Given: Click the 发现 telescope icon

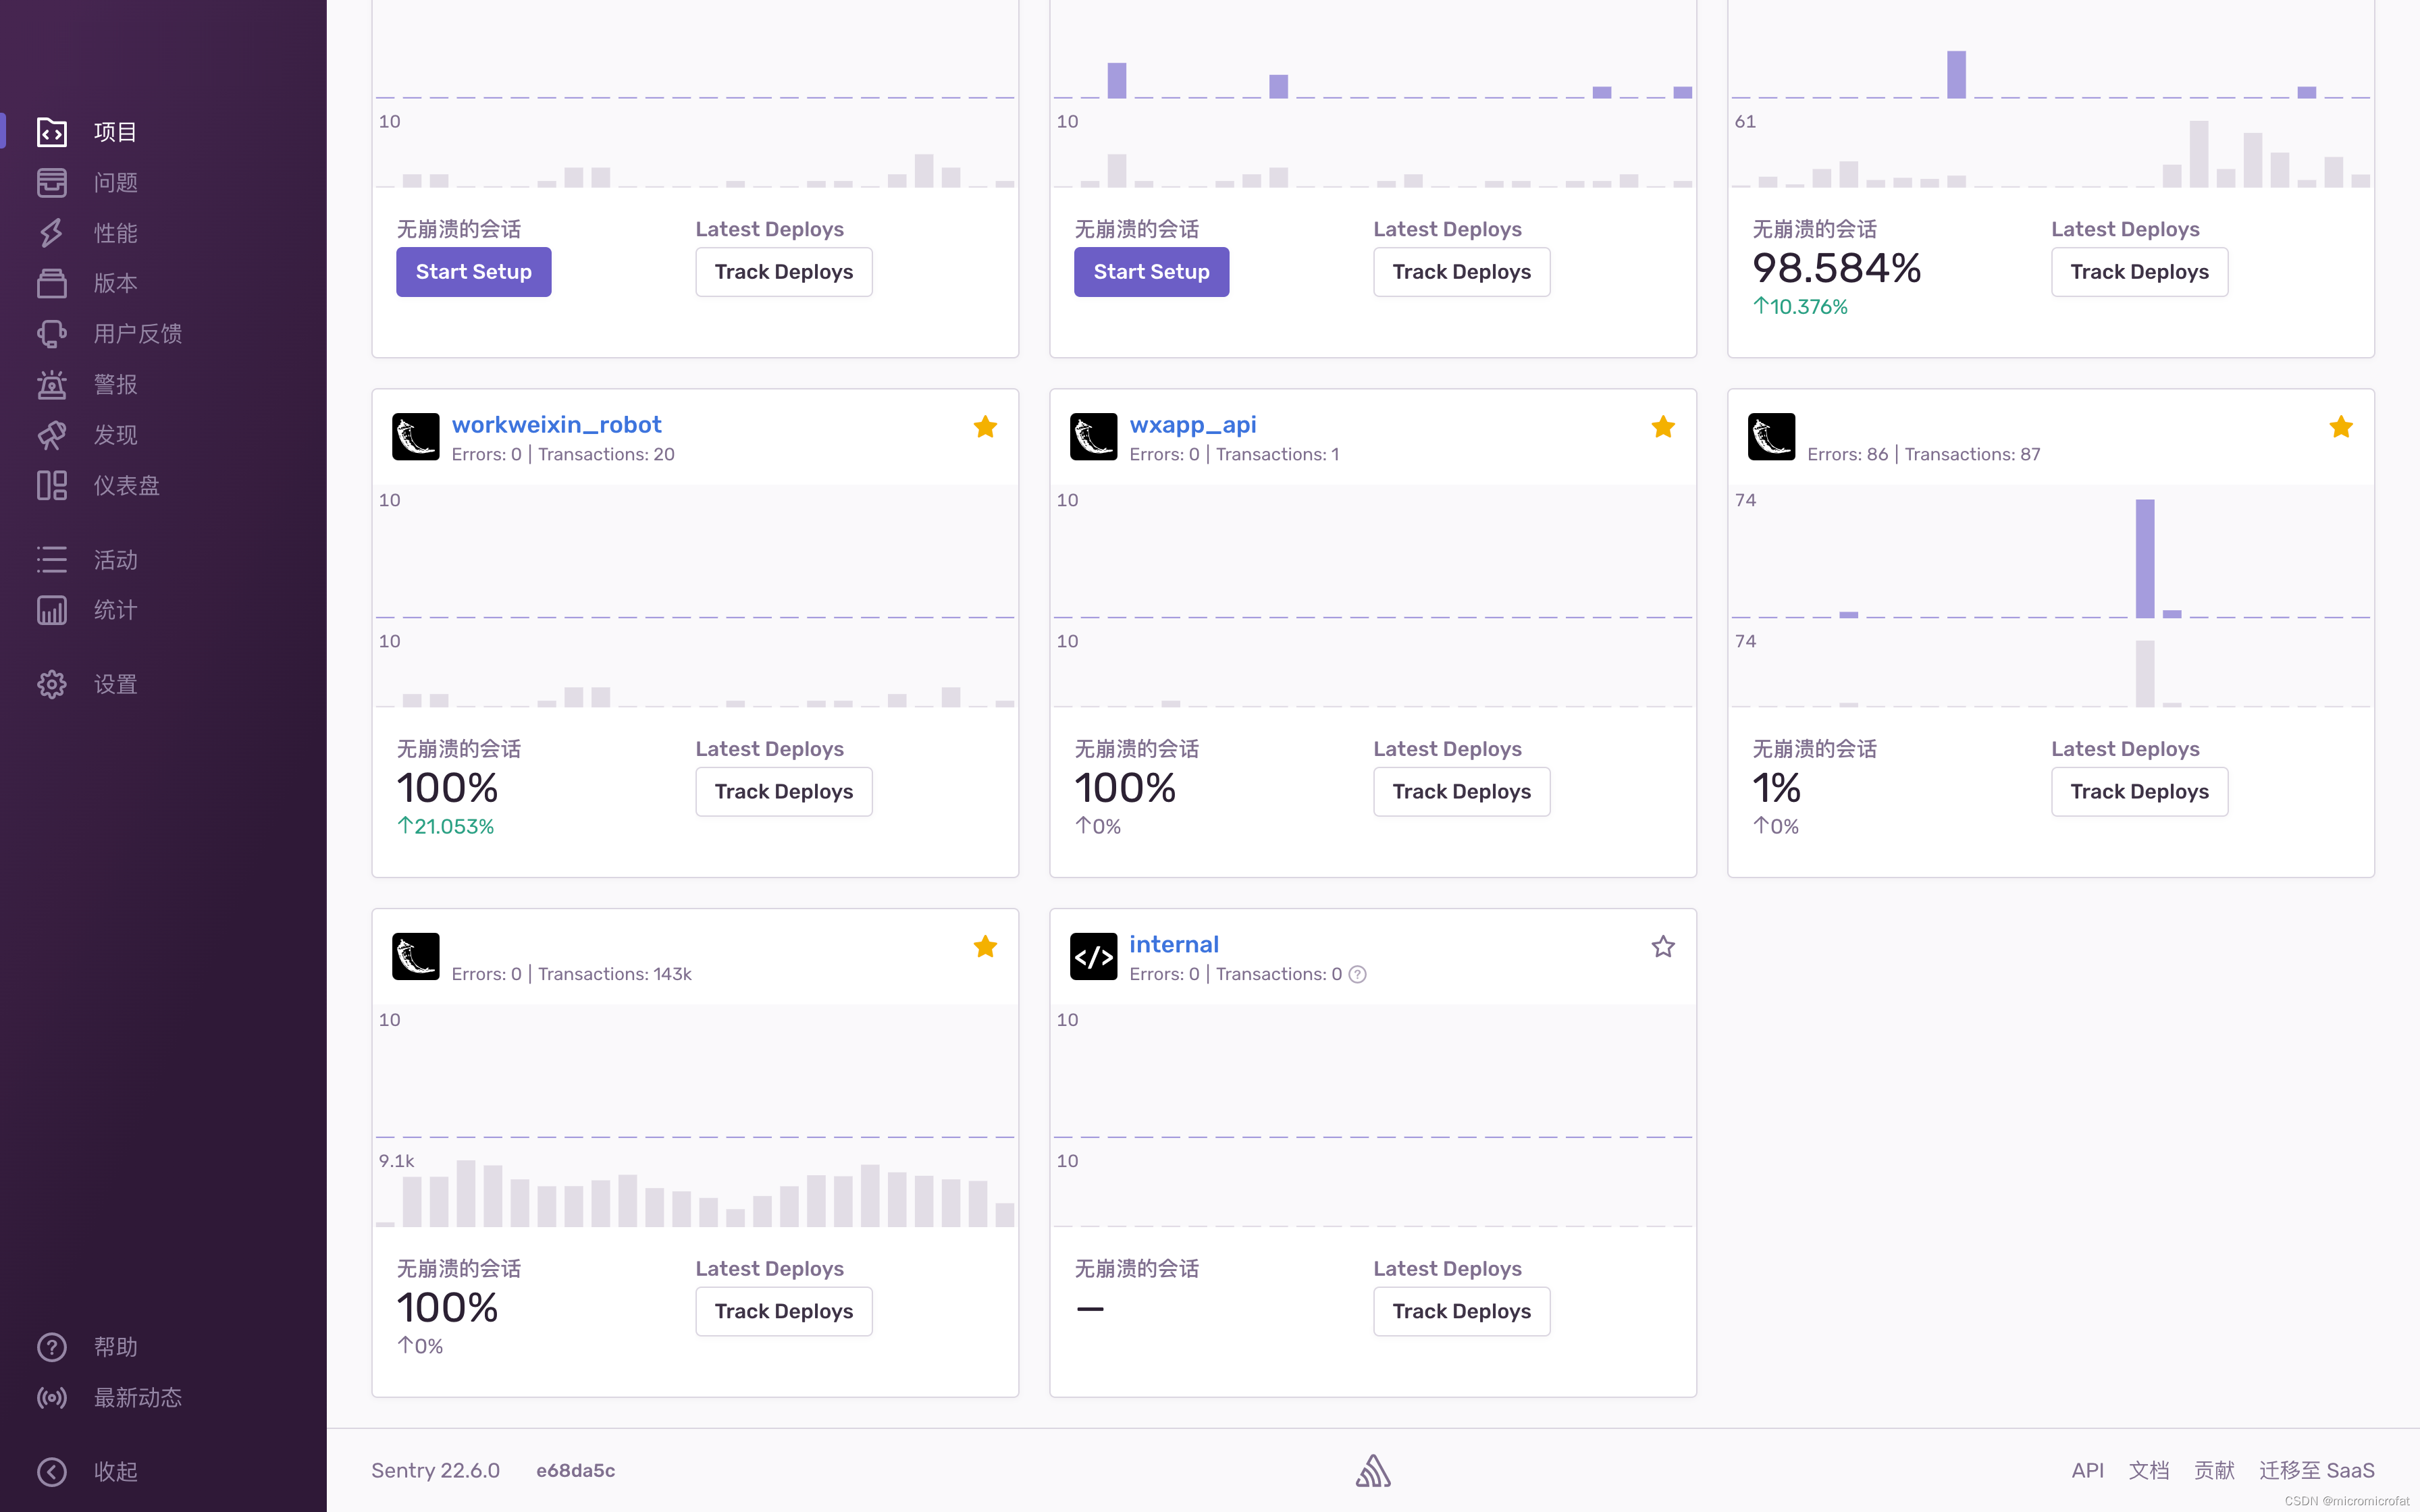Looking at the screenshot, I should [52, 435].
